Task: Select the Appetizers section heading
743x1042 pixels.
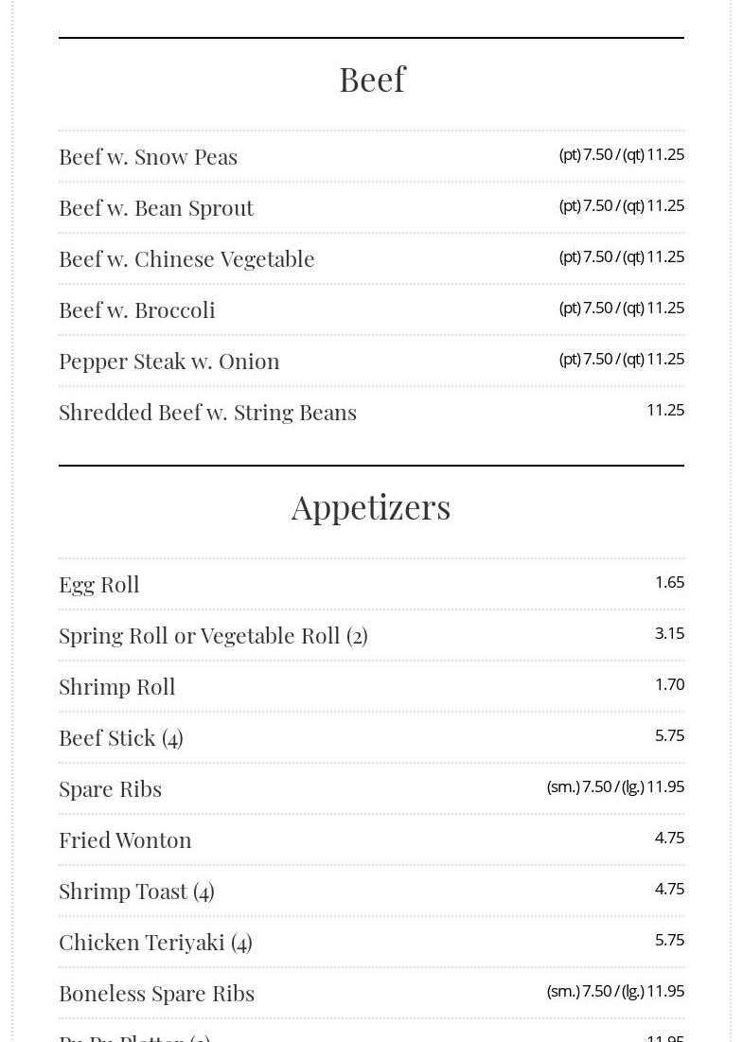Action: 371,507
